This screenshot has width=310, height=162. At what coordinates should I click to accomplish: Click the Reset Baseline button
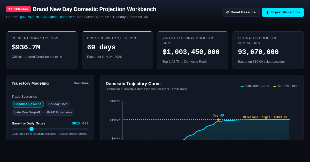(241, 12)
